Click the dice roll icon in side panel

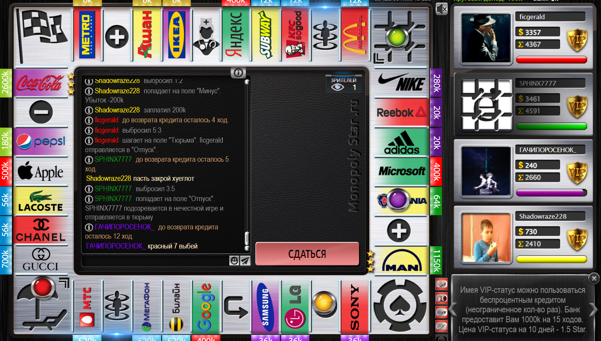point(442,284)
